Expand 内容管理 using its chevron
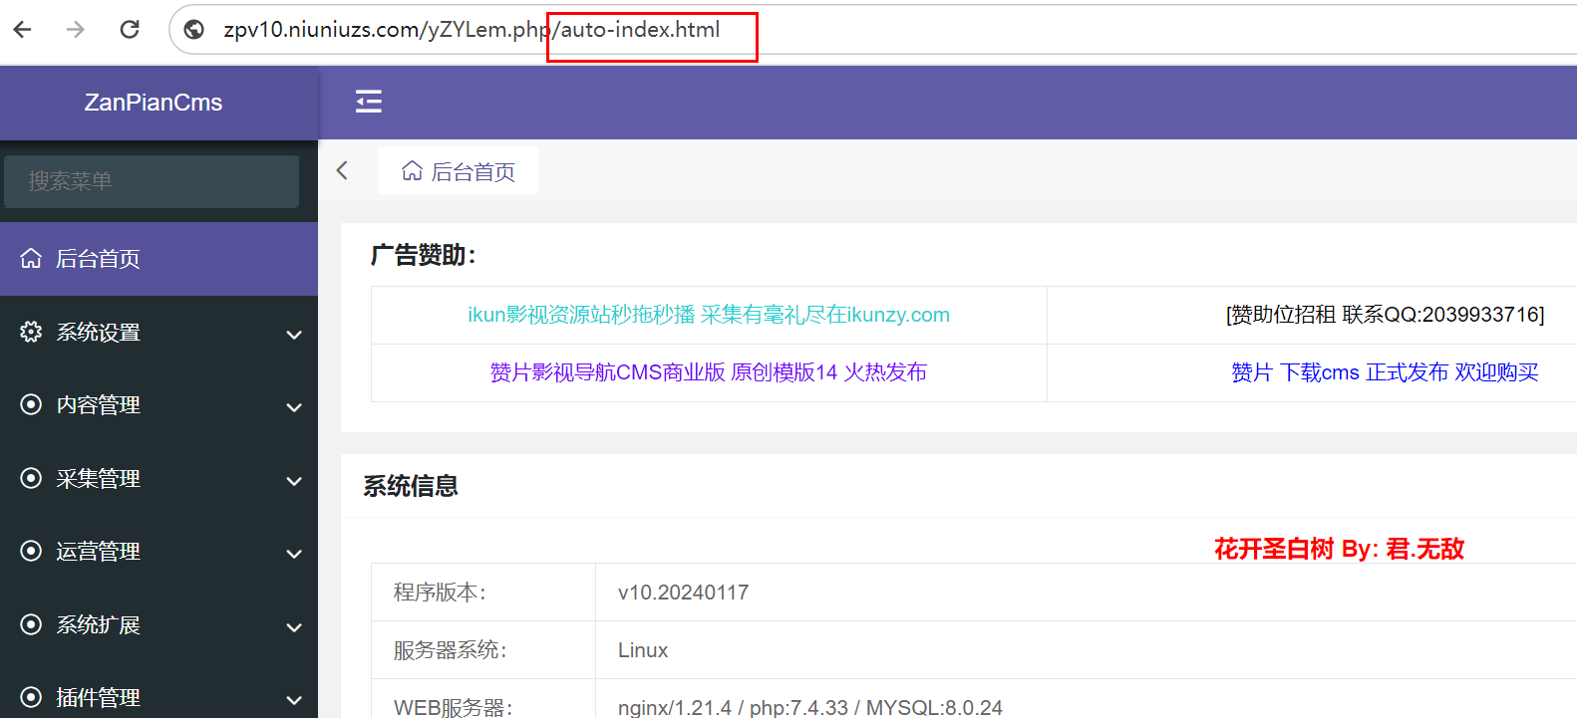Image resolution: width=1577 pixels, height=718 pixels. tap(294, 407)
